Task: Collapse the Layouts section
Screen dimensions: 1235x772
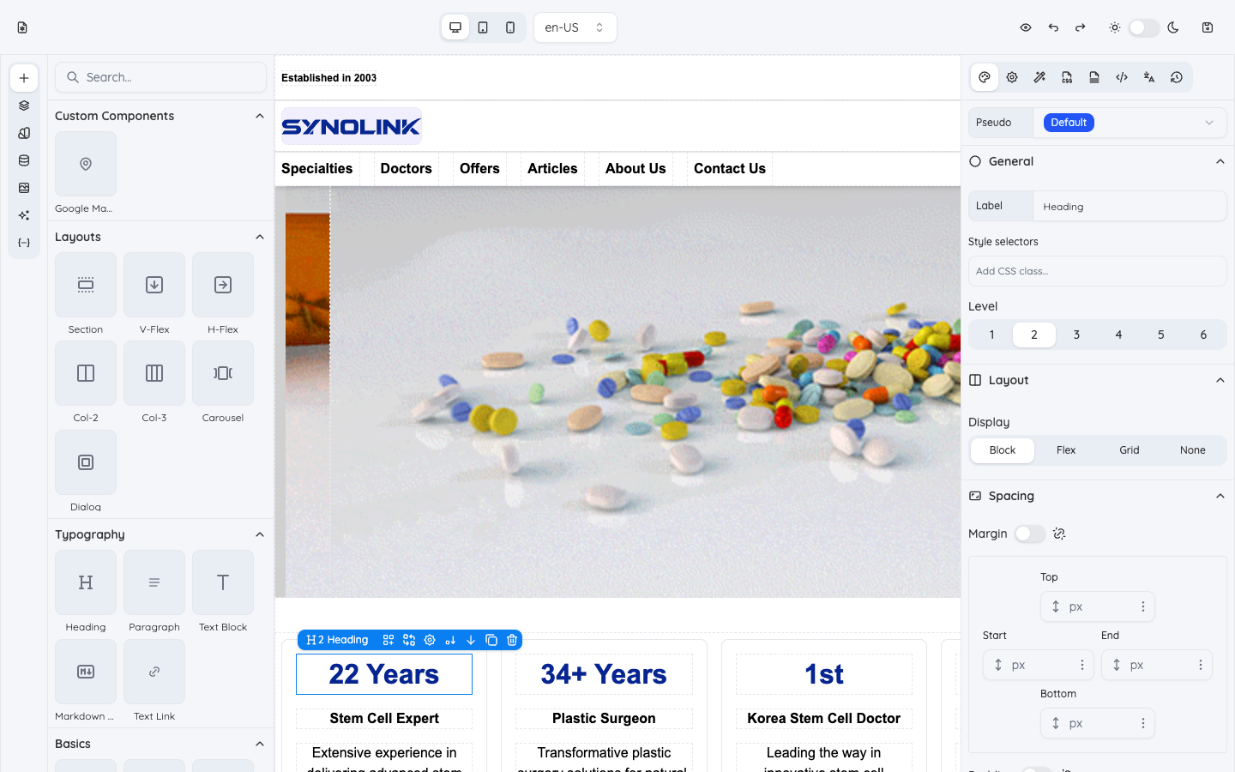Action: coord(260,237)
